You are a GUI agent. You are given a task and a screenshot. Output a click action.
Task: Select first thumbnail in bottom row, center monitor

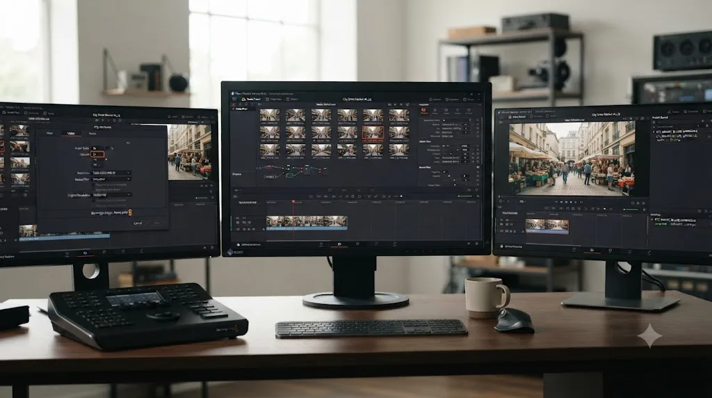click(270, 150)
